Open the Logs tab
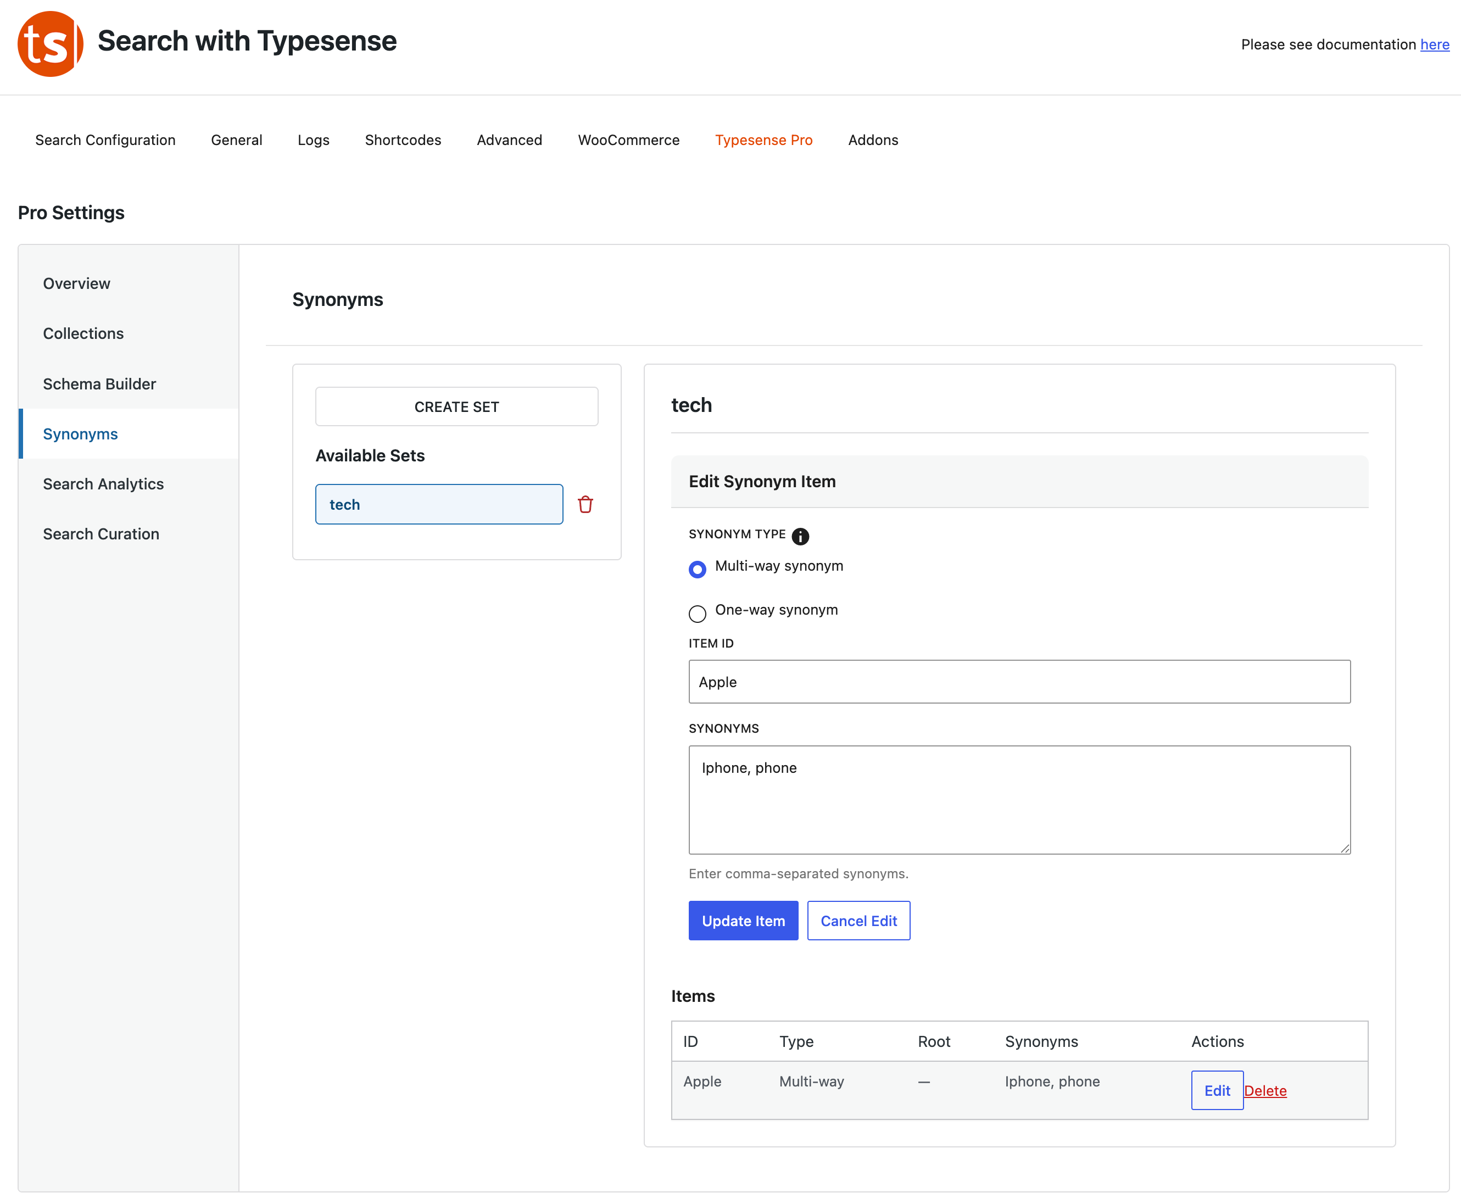 click(x=314, y=140)
